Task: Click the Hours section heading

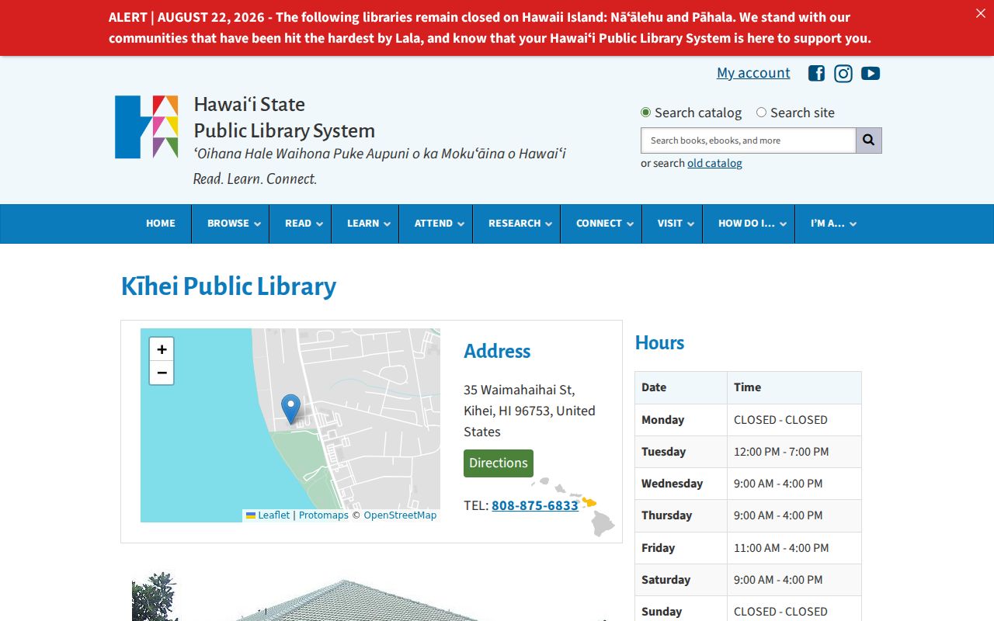Action: [x=659, y=343]
